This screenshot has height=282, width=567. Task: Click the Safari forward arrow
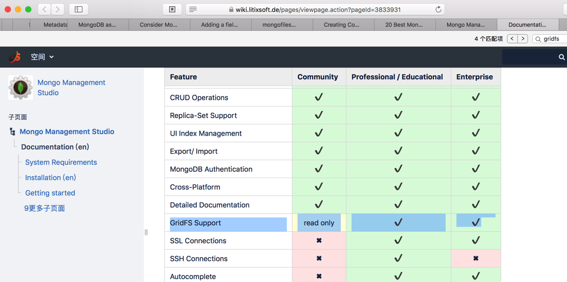[58, 9]
